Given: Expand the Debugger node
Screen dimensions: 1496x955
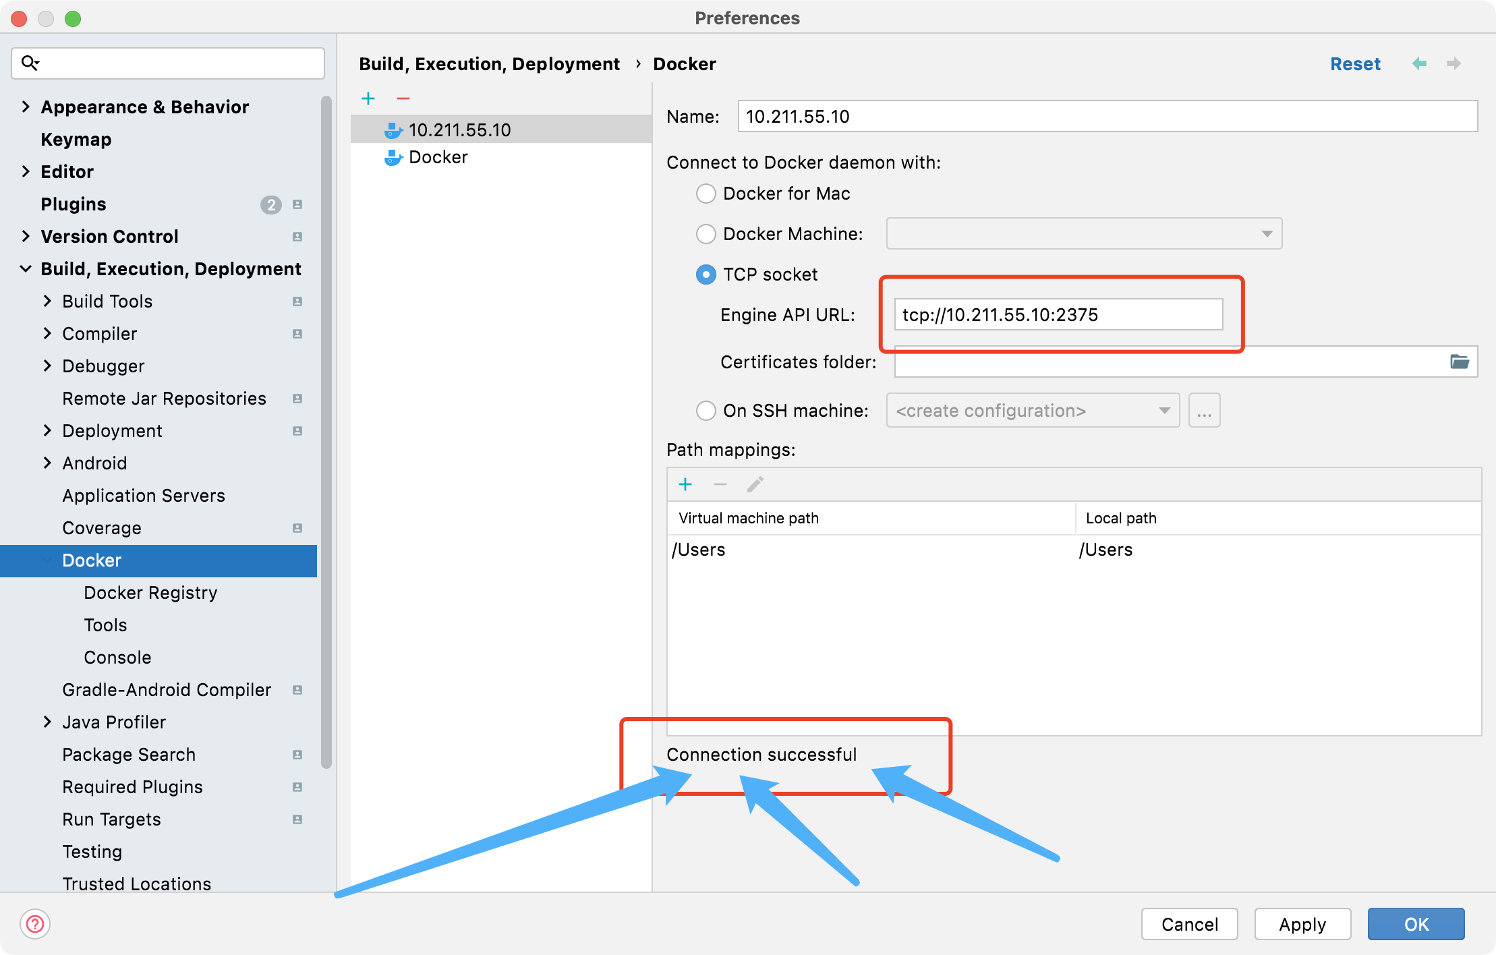Looking at the screenshot, I should [47, 366].
